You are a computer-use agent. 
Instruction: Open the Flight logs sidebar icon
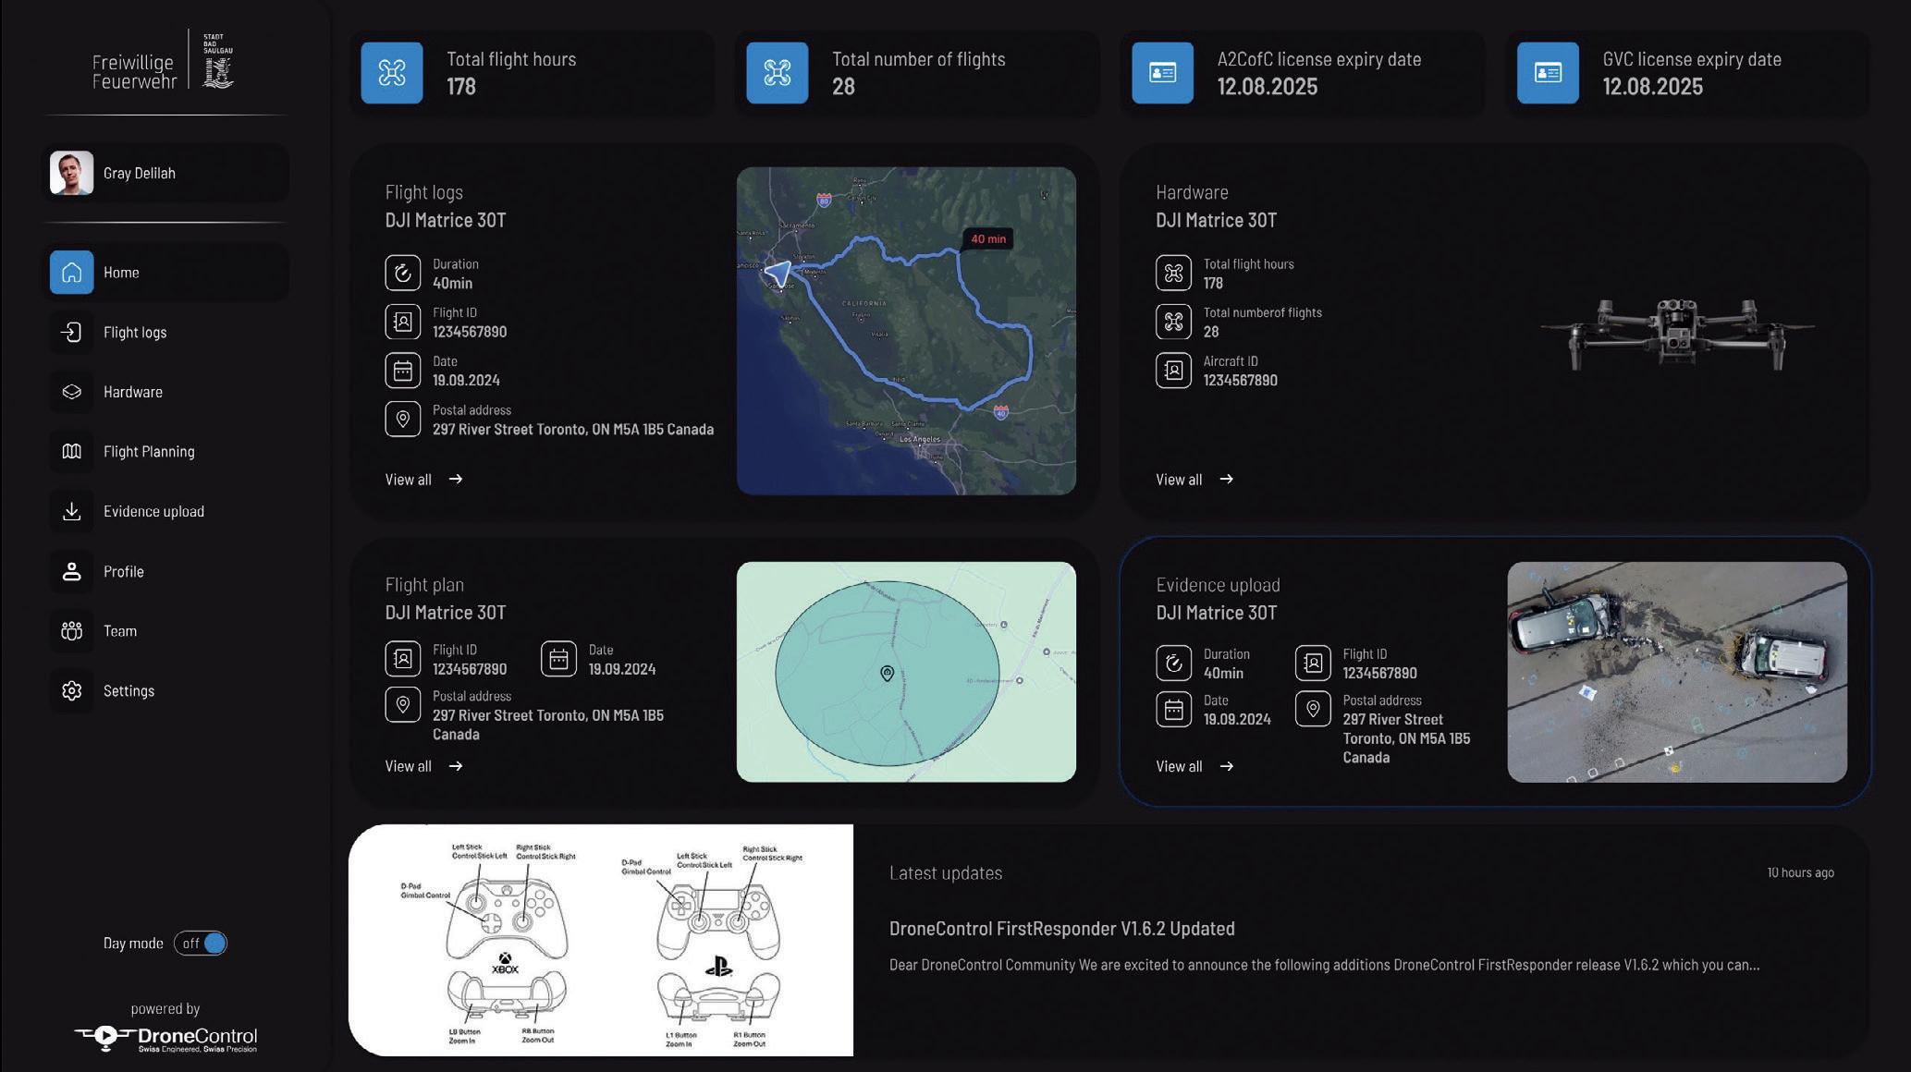(x=72, y=332)
